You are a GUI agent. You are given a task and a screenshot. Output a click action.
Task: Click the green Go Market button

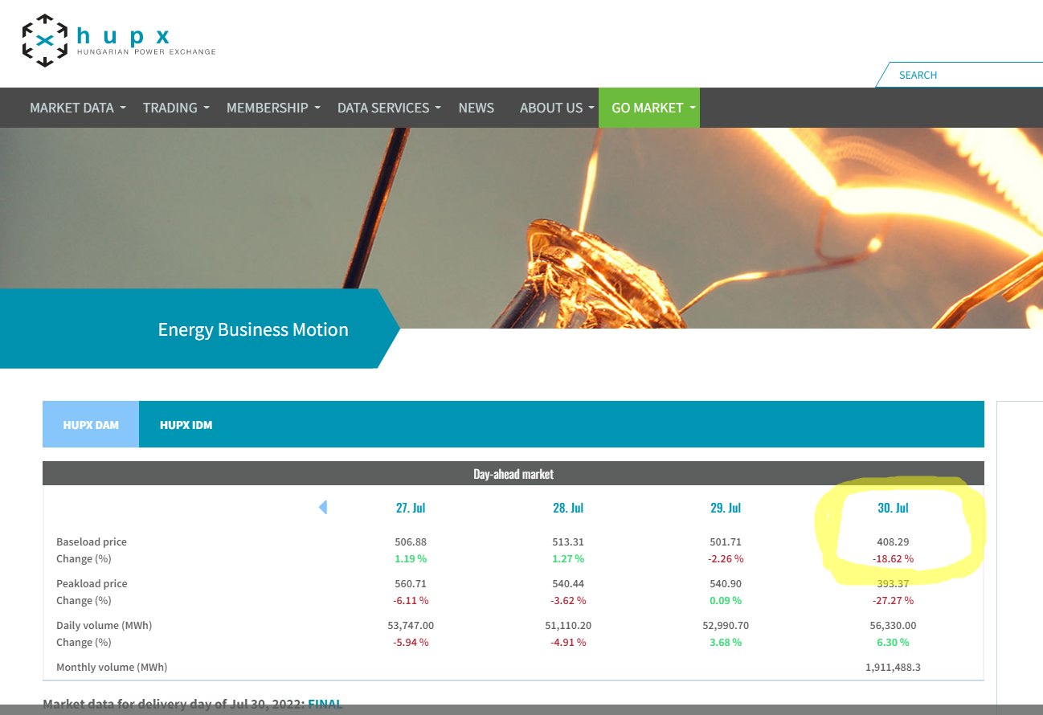coord(648,108)
